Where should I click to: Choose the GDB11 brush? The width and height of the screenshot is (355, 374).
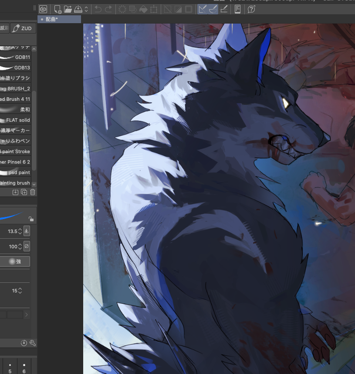16,57
